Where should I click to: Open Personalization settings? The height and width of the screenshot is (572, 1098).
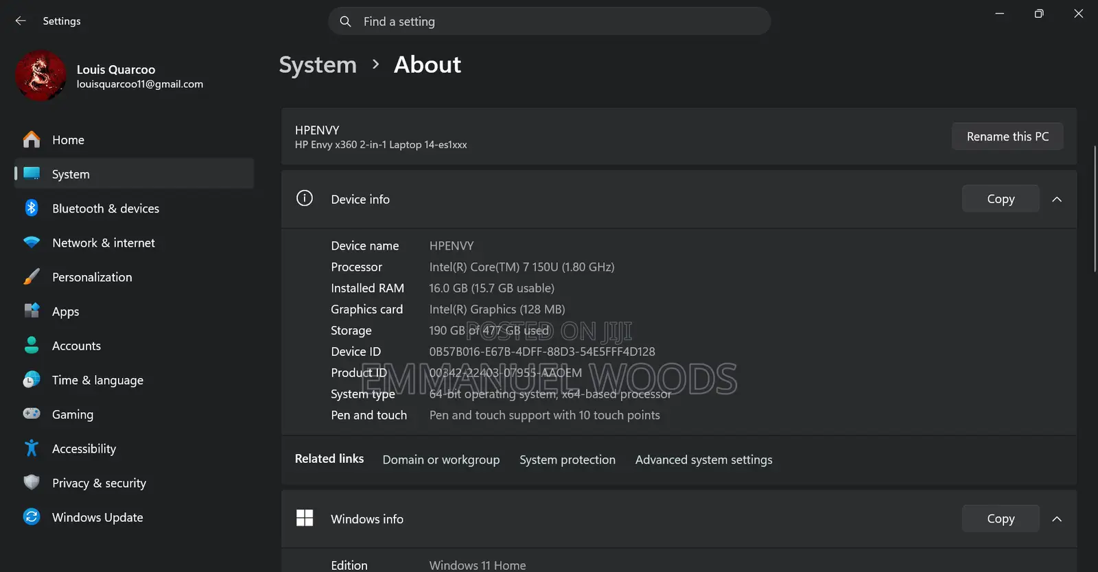(x=134, y=276)
